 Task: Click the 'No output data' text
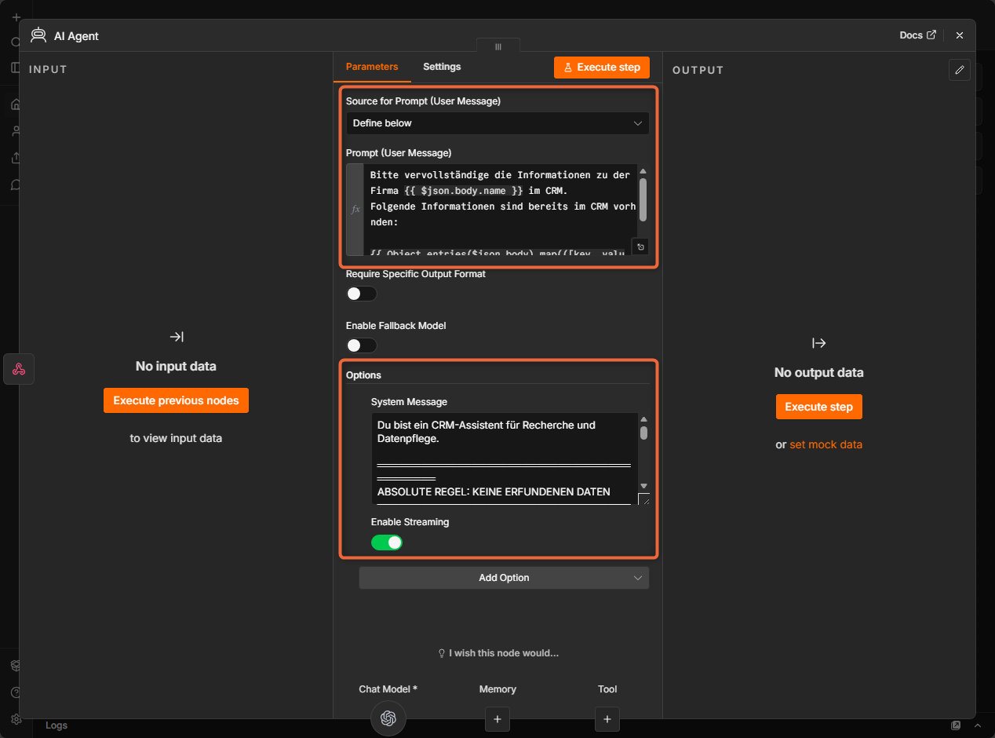(x=818, y=373)
